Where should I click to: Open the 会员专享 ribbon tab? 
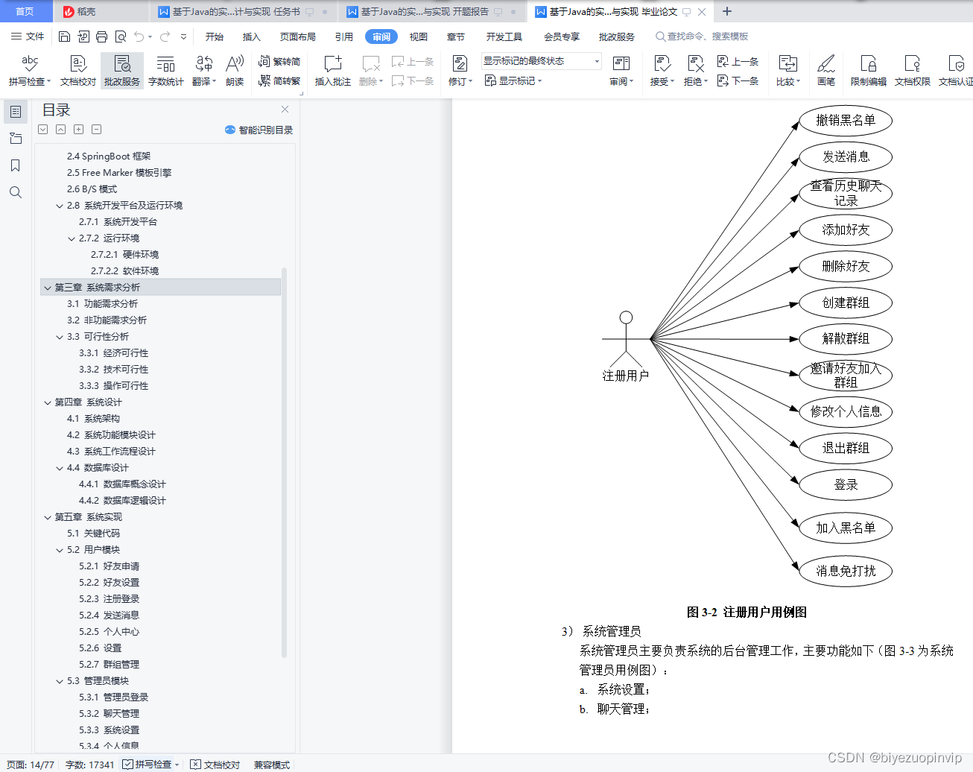tap(562, 37)
